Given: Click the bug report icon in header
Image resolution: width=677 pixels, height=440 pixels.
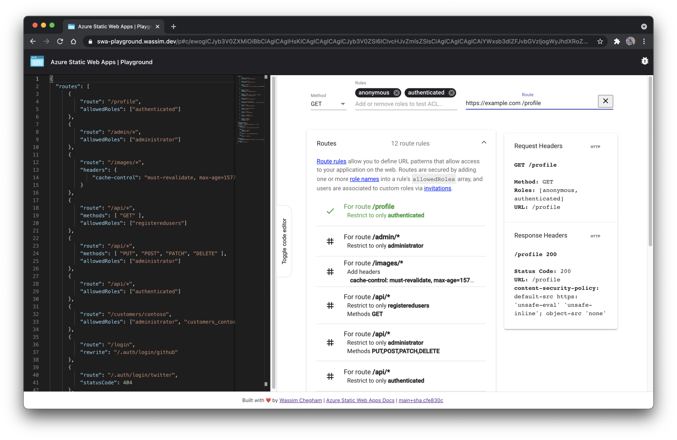Looking at the screenshot, I should point(644,61).
